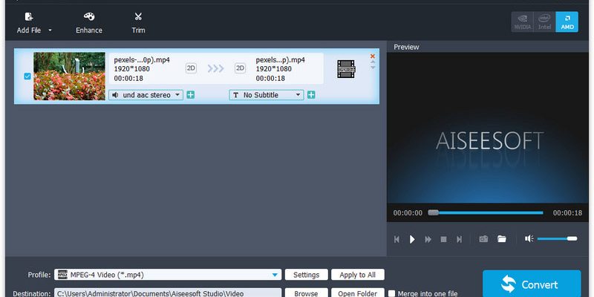Click the Settings button
594x297 pixels.
306,275
